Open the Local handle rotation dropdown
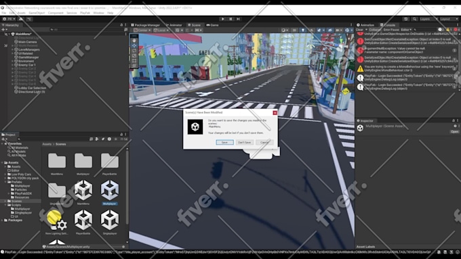This screenshot has width=461, height=259. pyautogui.click(x=161, y=30)
